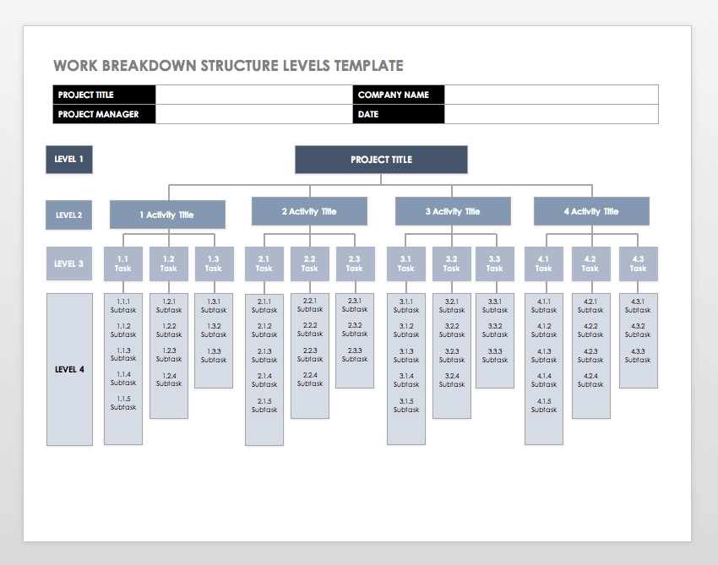The height and width of the screenshot is (565, 718).
Task: Click the LEVEL 3 label box
Action: point(68,263)
